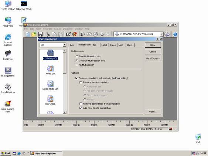The width and height of the screenshot is (208, 156).
Task: Select the CD-ROM (ISO) compilation icon
Action: (x=50, y=53)
